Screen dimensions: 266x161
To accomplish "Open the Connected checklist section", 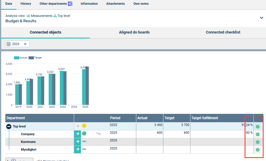I will tap(223, 32).
